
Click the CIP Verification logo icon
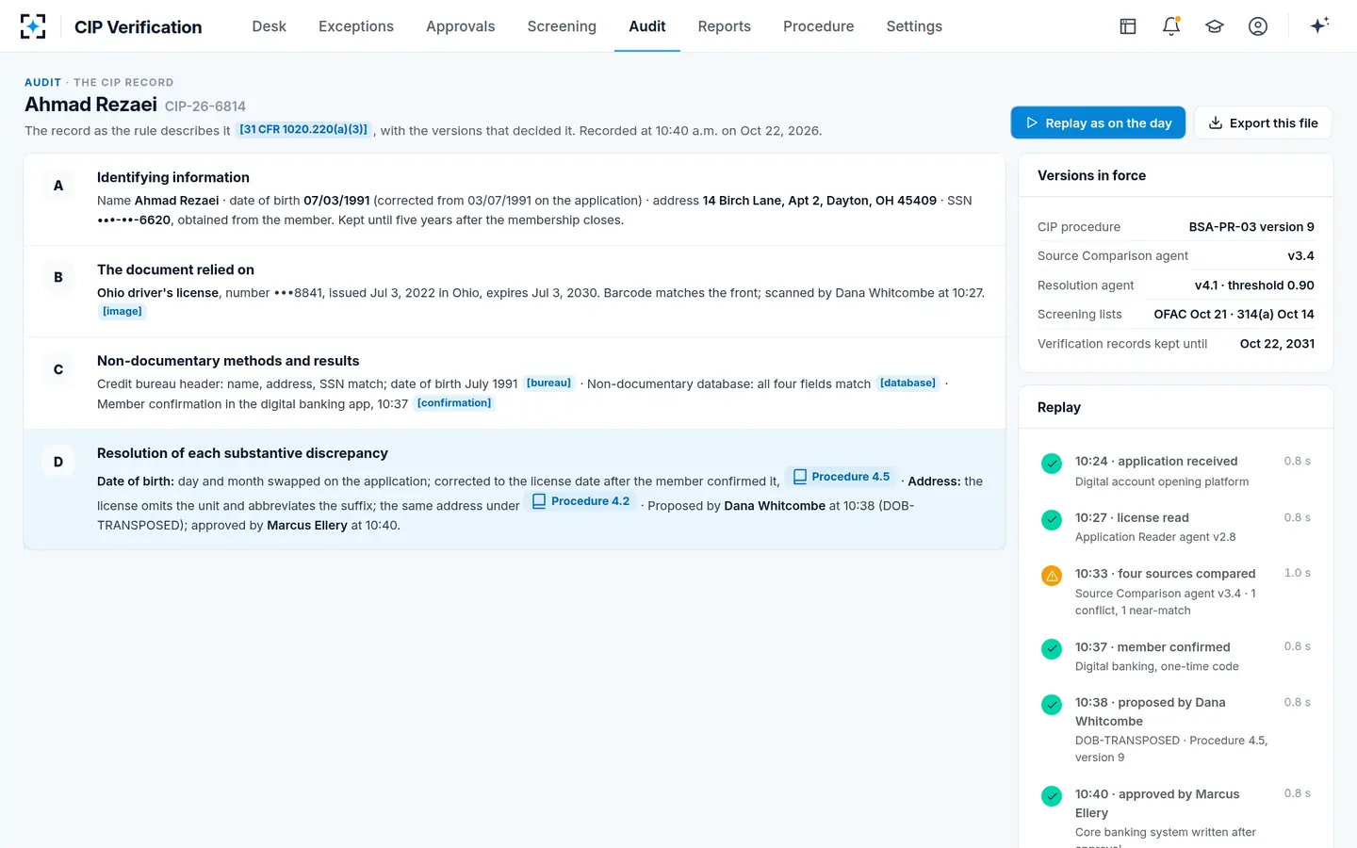pyautogui.click(x=33, y=26)
